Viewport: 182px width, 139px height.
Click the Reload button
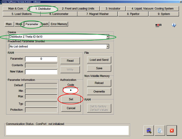pos(99,83)
